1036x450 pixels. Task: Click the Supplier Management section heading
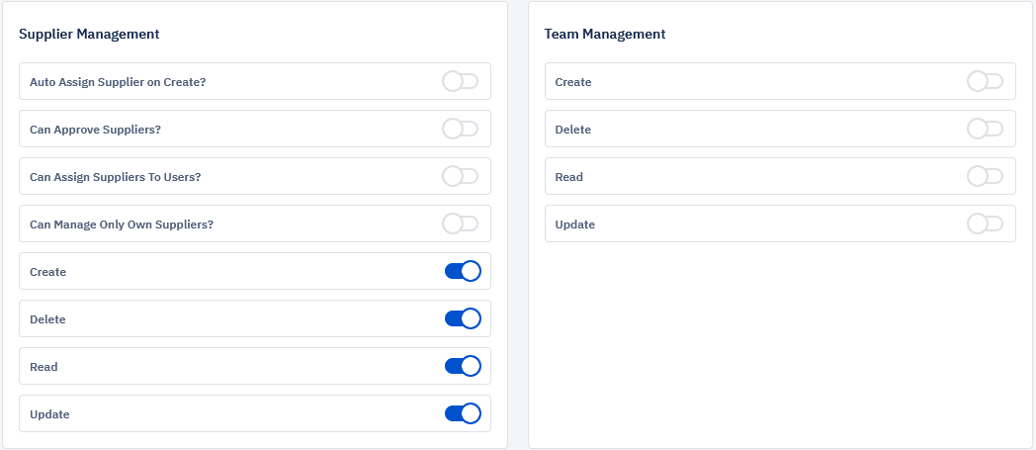(x=89, y=34)
